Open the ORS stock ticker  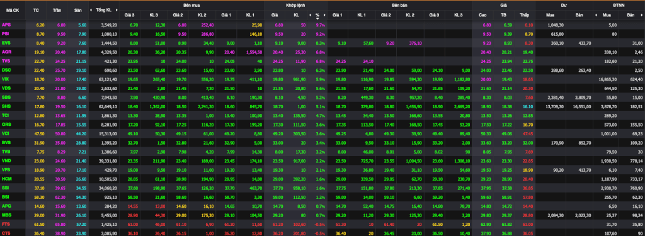[6, 124]
